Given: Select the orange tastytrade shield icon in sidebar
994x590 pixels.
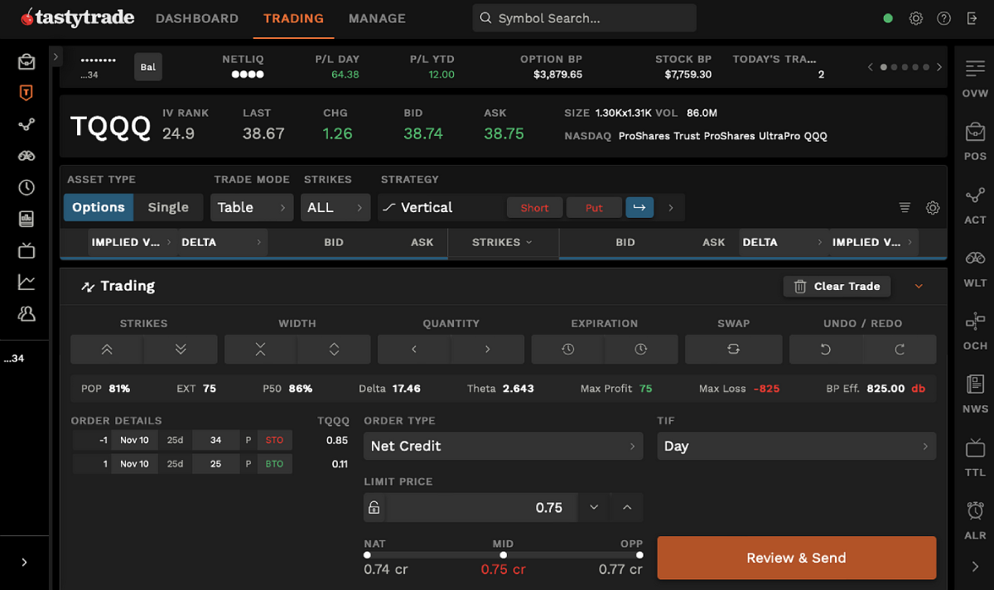Looking at the screenshot, I should tap(27, 93).
